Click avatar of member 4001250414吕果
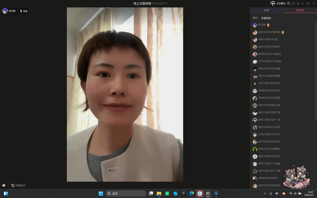 point(255,40)
